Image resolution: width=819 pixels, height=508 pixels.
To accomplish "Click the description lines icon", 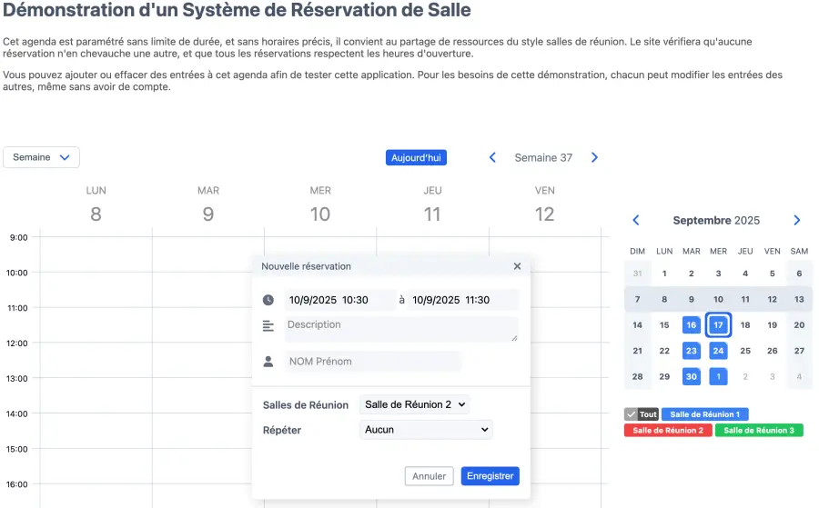I will coord(268,325).
